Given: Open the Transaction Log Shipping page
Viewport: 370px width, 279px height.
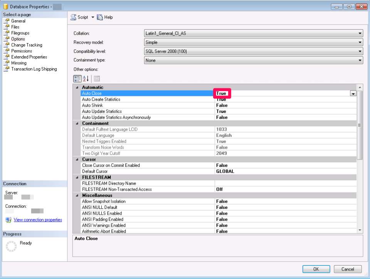Looking at the screenshot, I should pos(34,69).
